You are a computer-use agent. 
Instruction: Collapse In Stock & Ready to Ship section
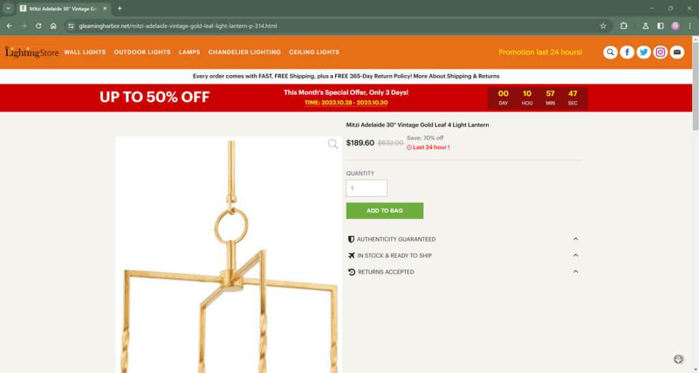tap(575, 256)
